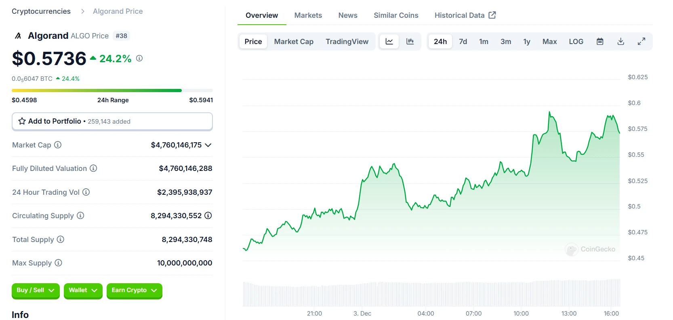Open Market Cap info tooltip icon
Image resolution: width=673 pixels, height=320 pixels.
pyautogui.click(x=58, y=145)
